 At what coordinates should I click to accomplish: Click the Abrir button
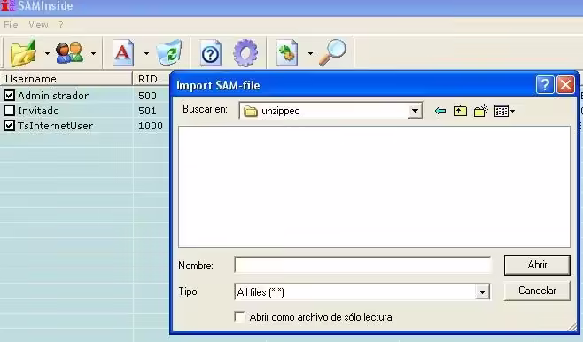[x=537, y=265]
